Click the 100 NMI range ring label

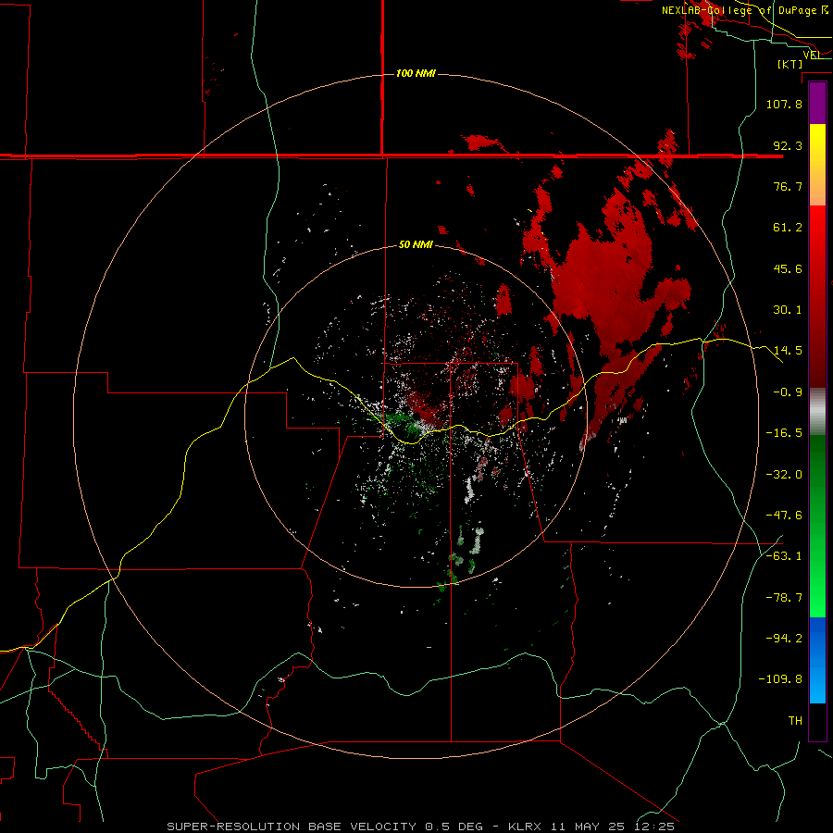coord(416,73)
